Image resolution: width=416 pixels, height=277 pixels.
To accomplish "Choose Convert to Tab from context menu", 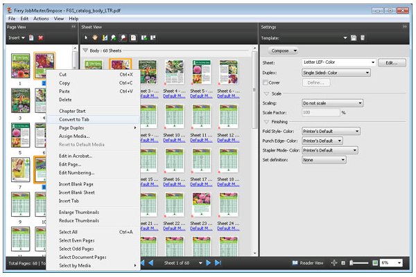I will 73,119.
